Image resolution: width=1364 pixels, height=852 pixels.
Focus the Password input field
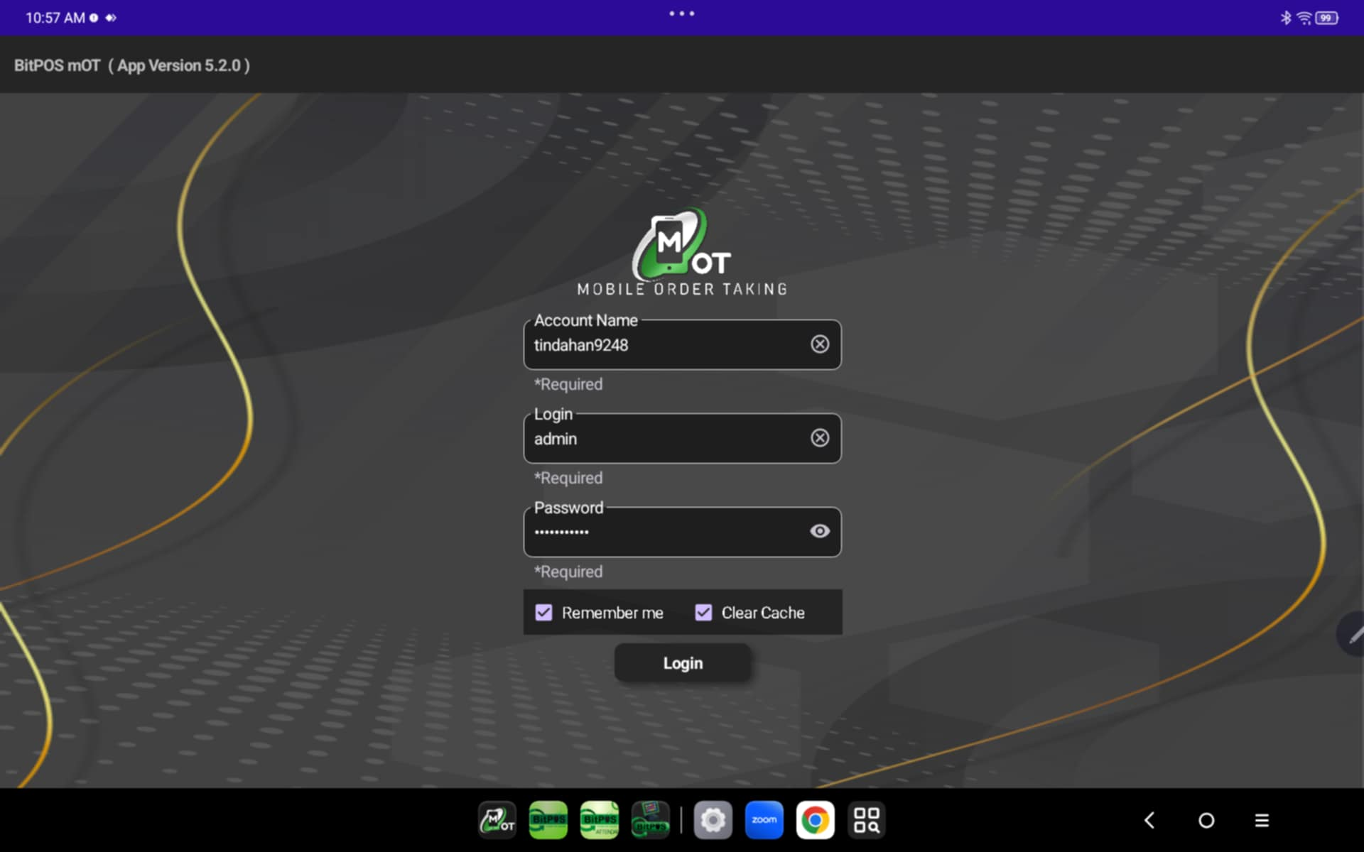(682, 532)
